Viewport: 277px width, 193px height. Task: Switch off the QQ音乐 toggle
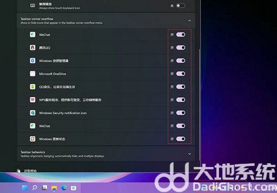[x=181, y=87]
